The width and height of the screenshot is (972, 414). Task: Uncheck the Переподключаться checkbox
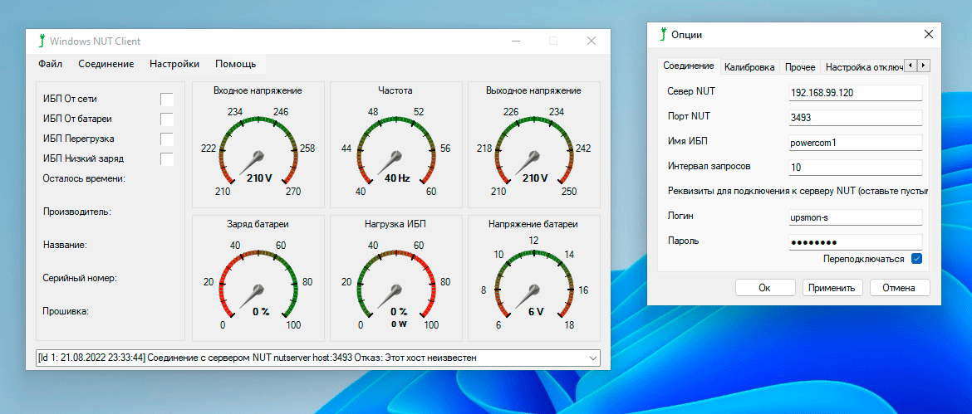[x=916, y=259]
